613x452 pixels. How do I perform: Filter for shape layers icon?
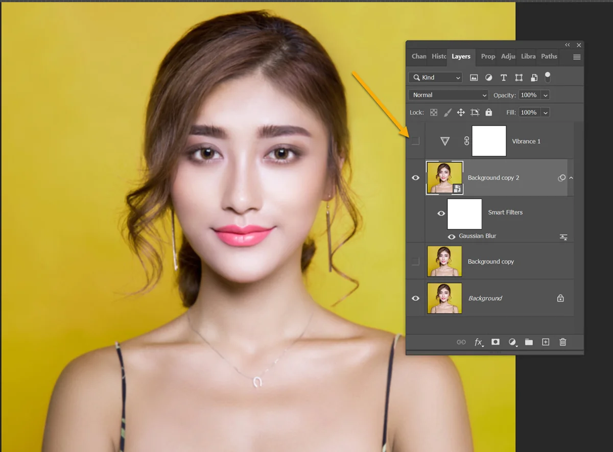click(x=519, y=78)
